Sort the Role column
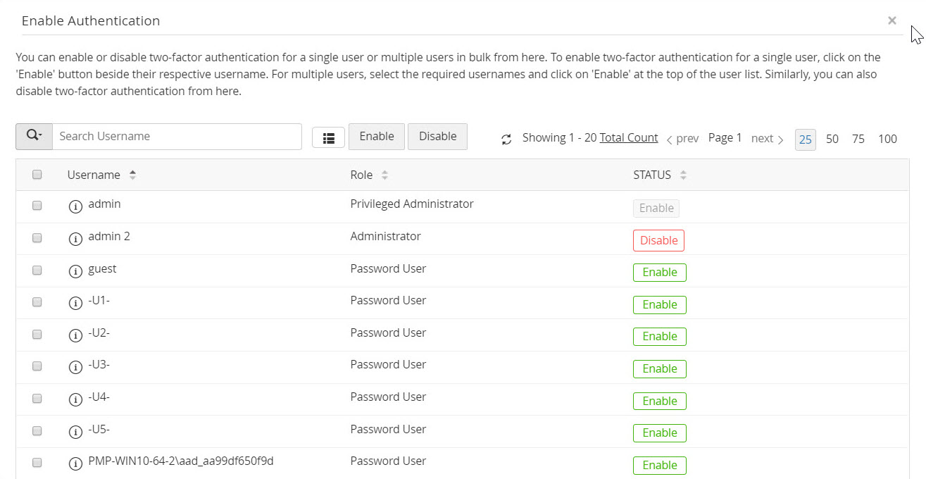 click(384, 175)
